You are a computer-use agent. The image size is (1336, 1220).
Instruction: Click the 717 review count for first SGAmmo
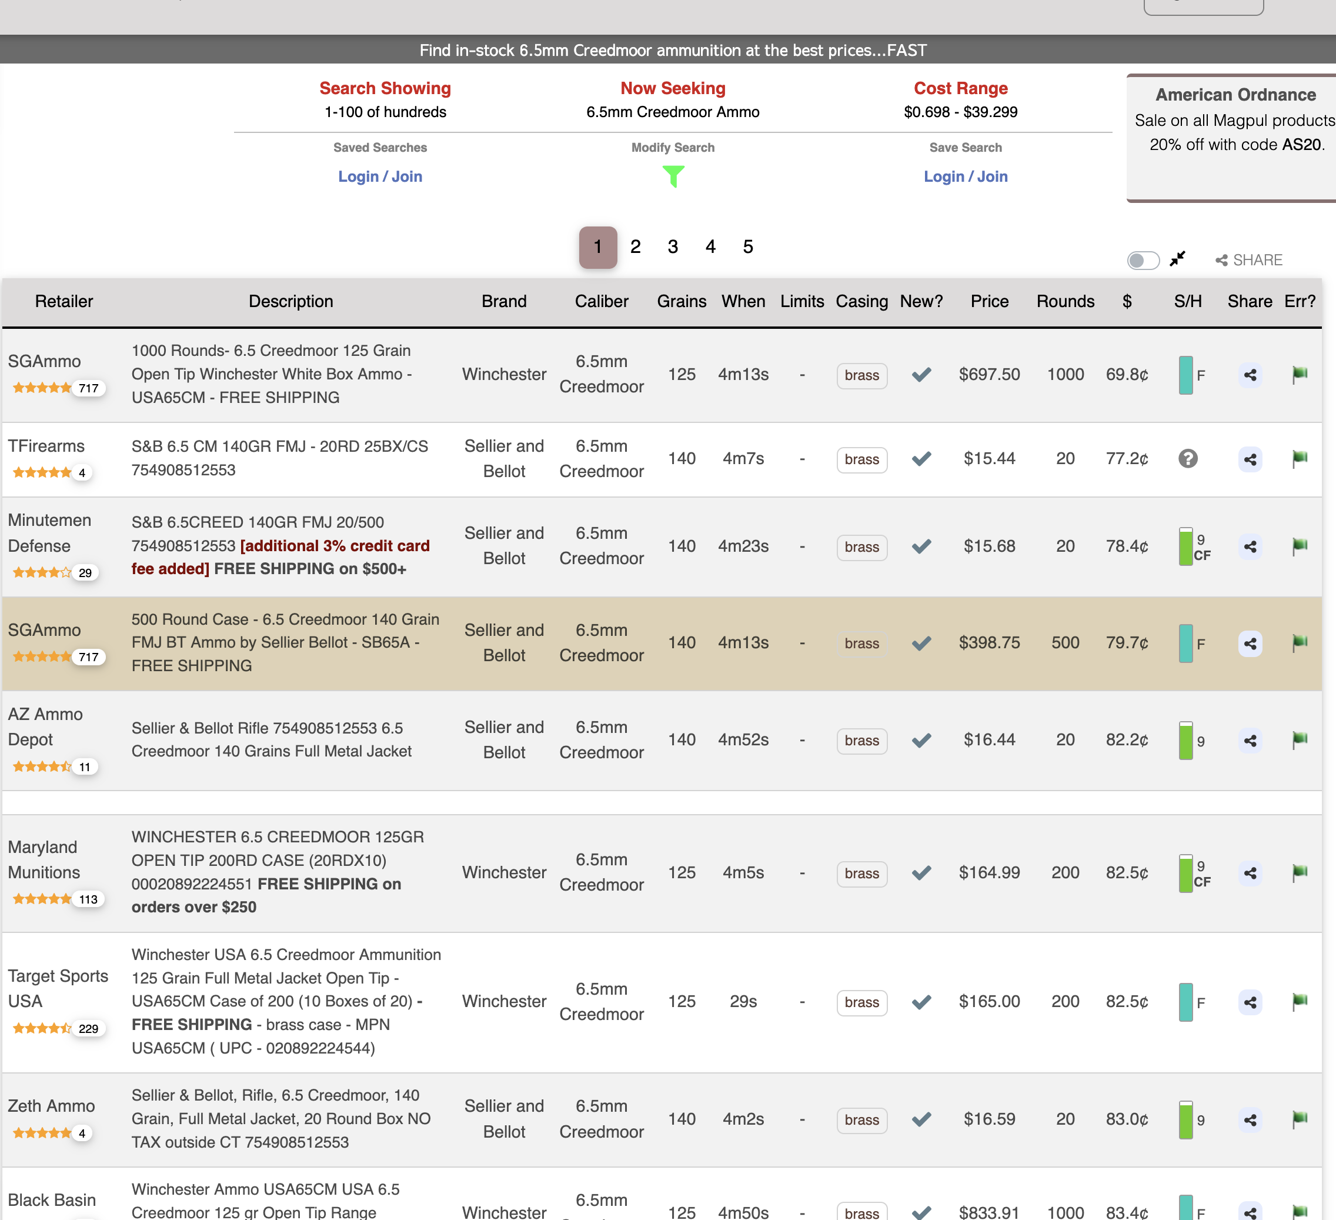pos(88,389)
